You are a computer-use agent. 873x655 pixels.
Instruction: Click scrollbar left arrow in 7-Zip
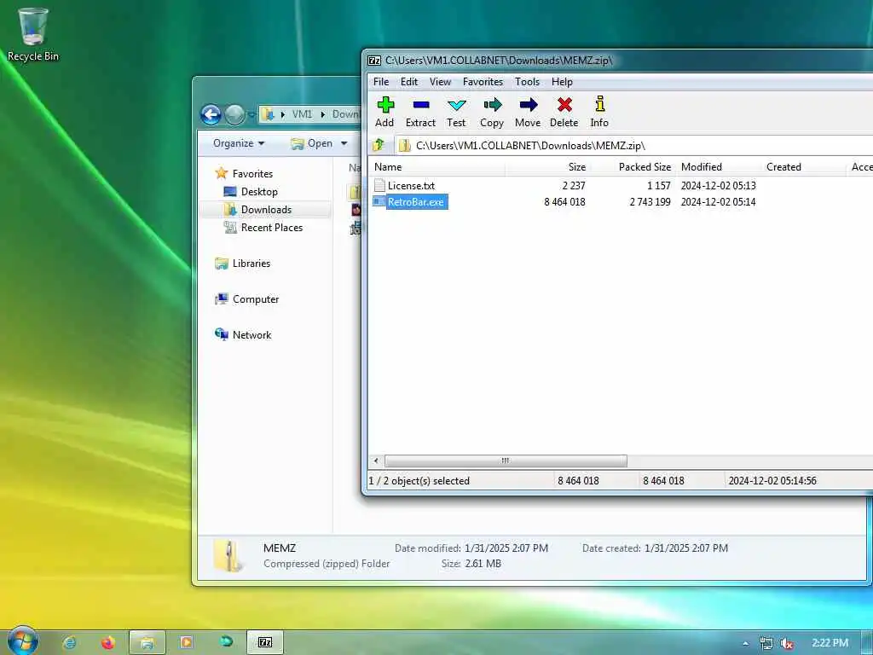(x=376, y=461)
